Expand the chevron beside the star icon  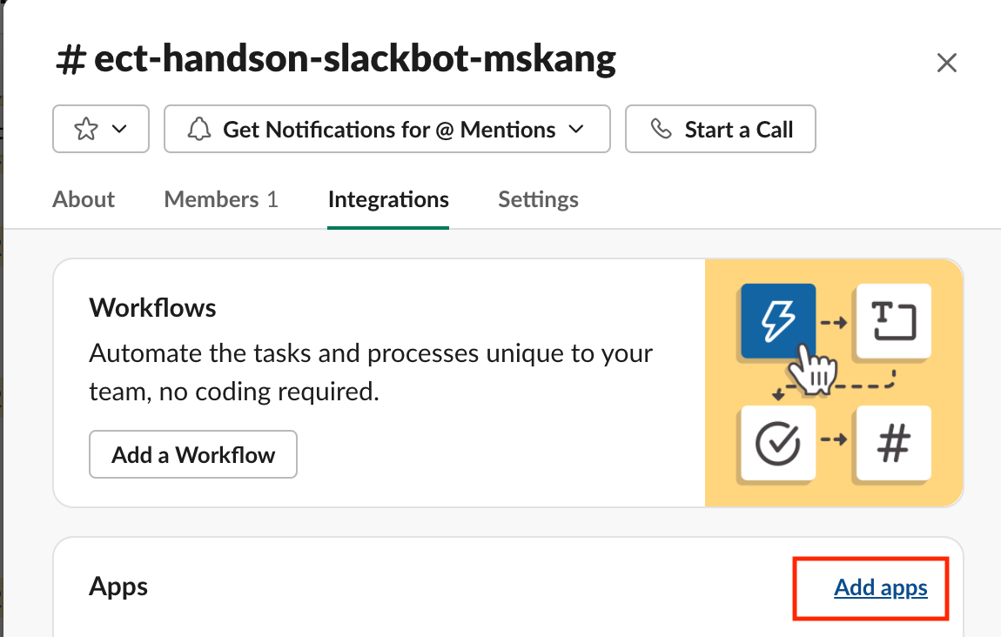click(x=120, y=130)
